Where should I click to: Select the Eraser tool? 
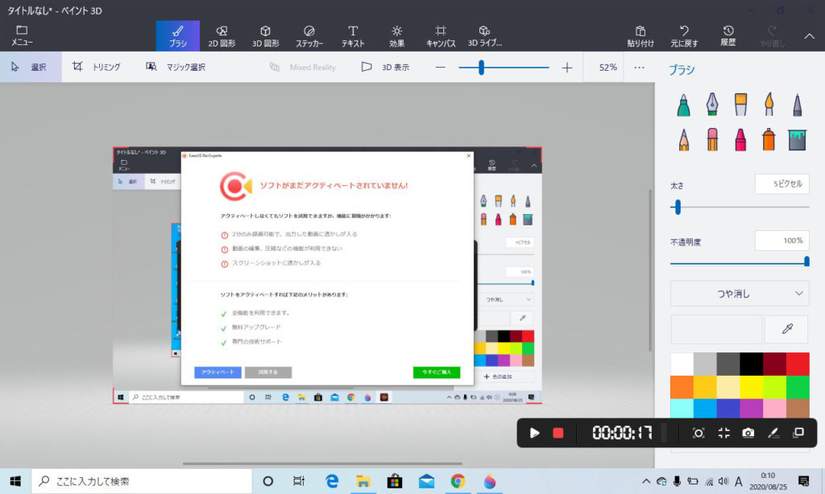(x=712, y=140)
